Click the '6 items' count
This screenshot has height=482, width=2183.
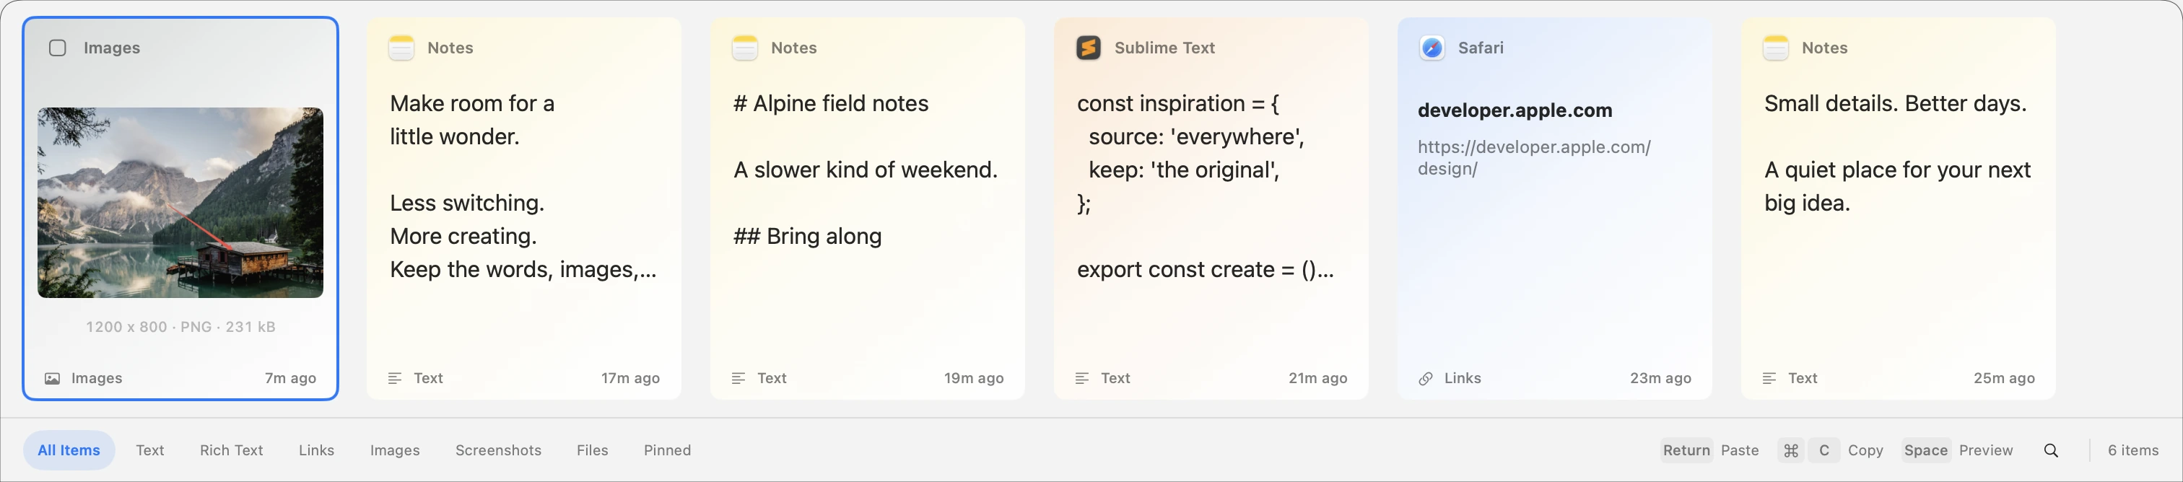2133,451
